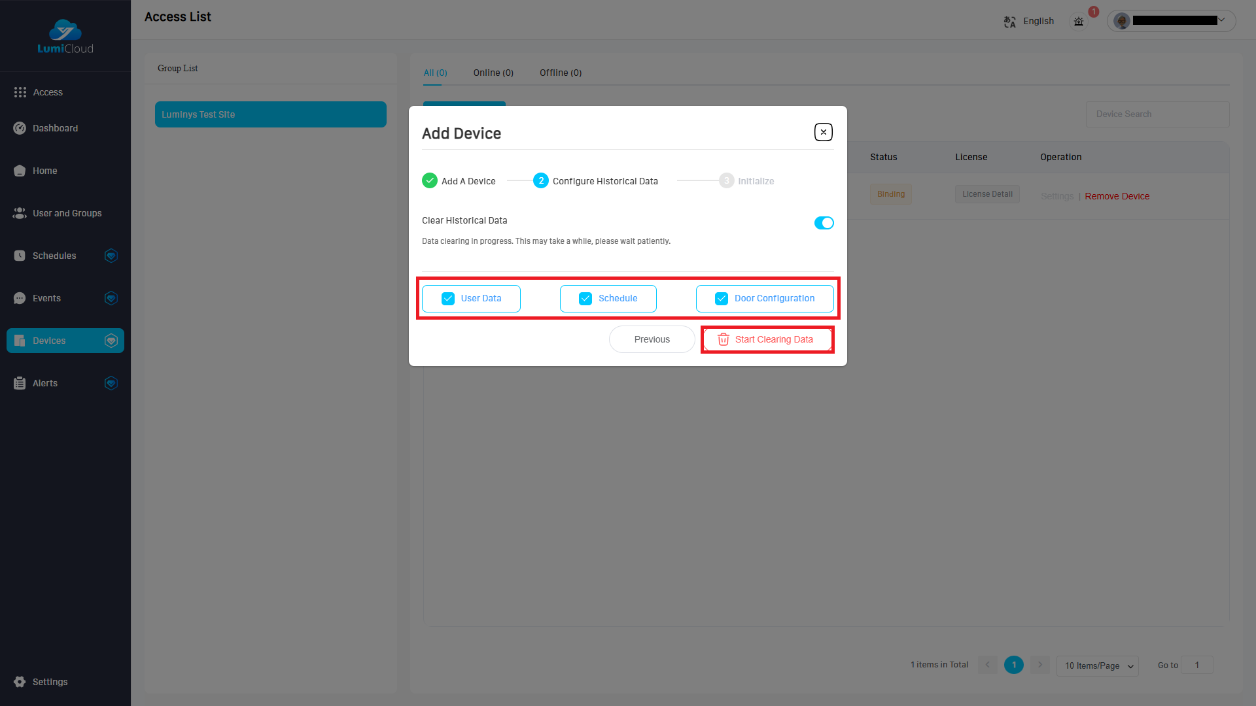Click the Schedules premium shield badge
This screenshot has height=706, width=1256.
coord(111,256)
